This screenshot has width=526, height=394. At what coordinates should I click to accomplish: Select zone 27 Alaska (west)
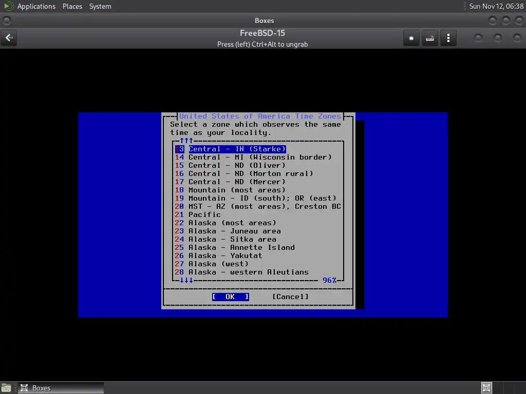tap(212, 264)
